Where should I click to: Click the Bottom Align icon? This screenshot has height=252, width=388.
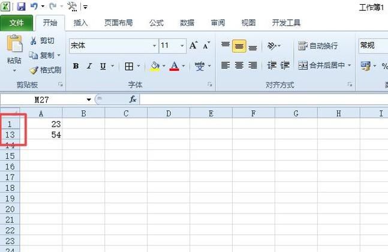pyautogui.click(x=252, y=47)
